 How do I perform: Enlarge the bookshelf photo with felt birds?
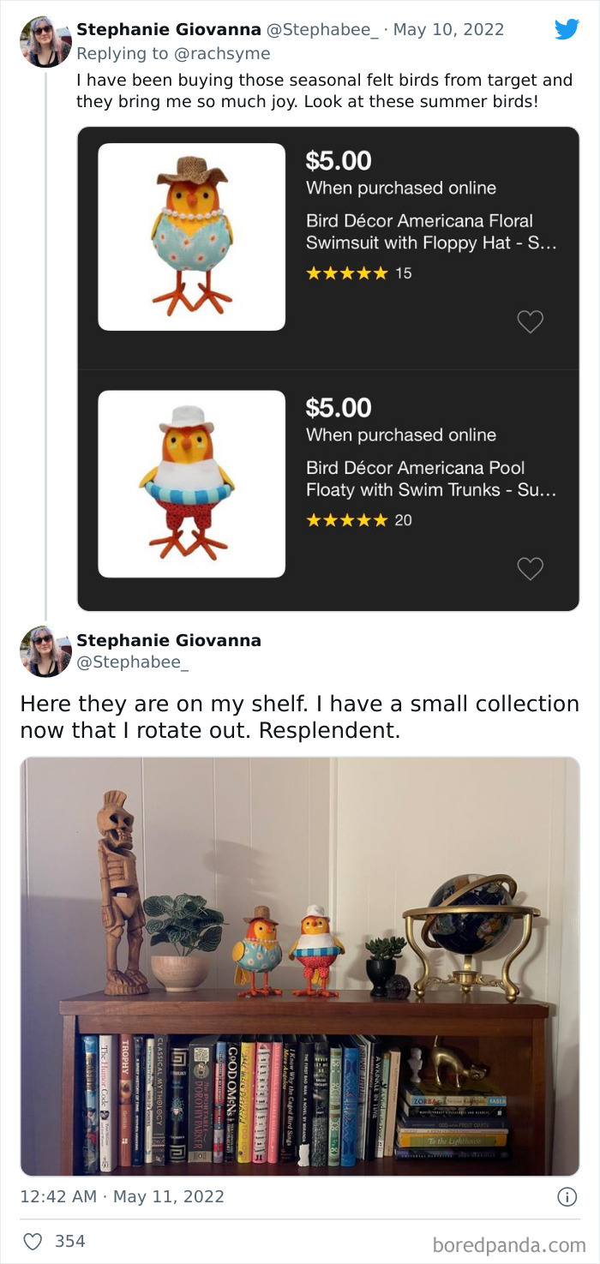tap(300, 966)
